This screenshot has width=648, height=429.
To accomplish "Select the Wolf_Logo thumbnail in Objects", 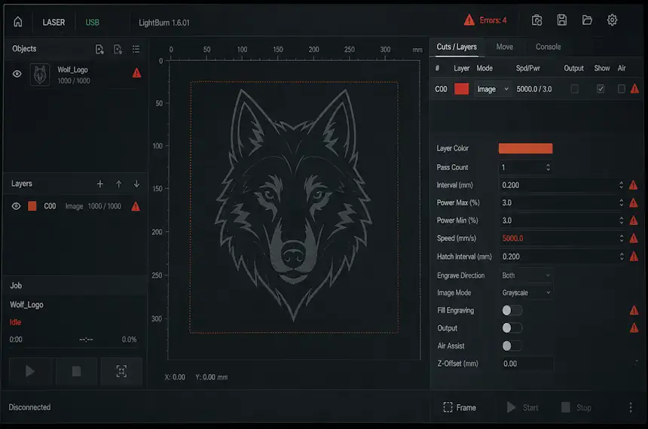I will (x=40, y=75).
